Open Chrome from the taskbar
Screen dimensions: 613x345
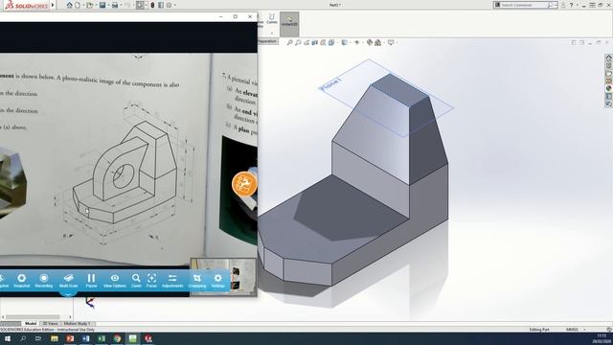coord(117,338)
